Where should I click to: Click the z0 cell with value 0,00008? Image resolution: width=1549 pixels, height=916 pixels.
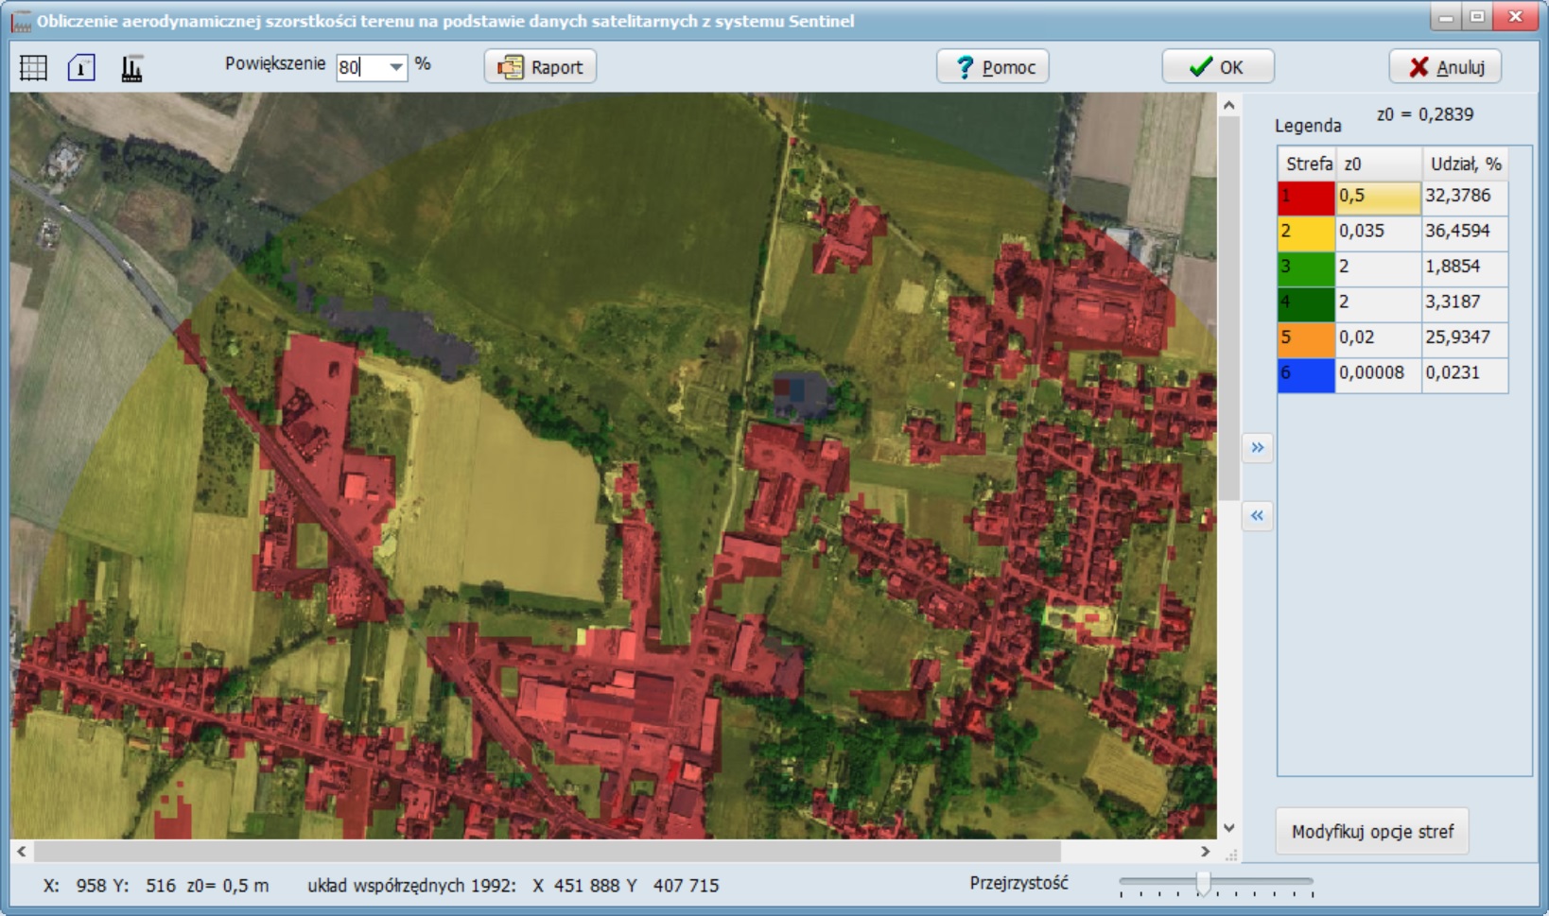[1378, 374]
